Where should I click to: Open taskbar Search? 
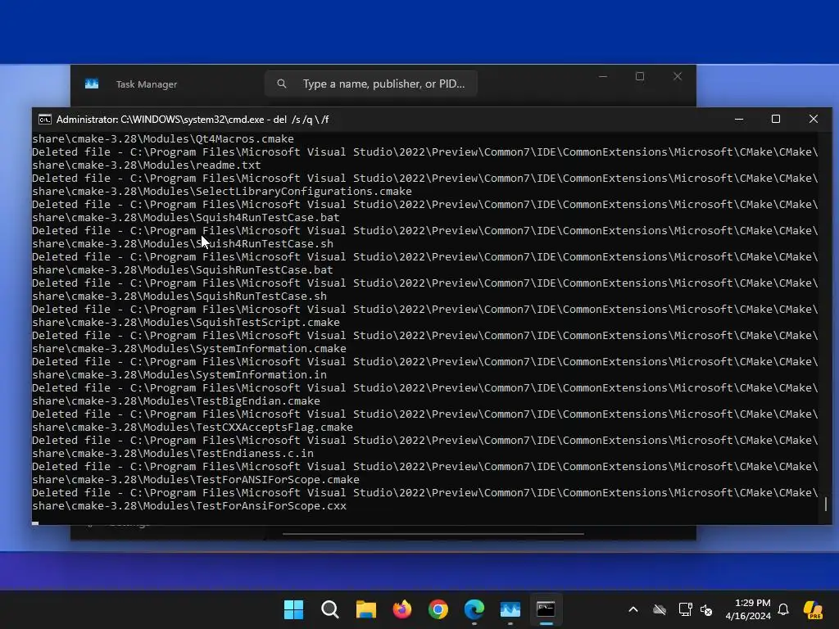click(x=329, y=609)
